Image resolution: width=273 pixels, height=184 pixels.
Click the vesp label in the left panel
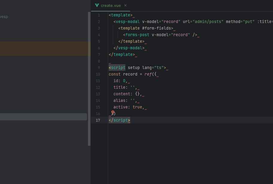[x=4, y=17]
